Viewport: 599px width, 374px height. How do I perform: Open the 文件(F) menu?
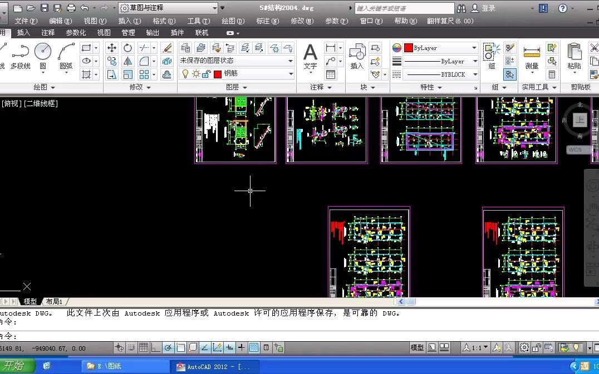pos(26,21)
